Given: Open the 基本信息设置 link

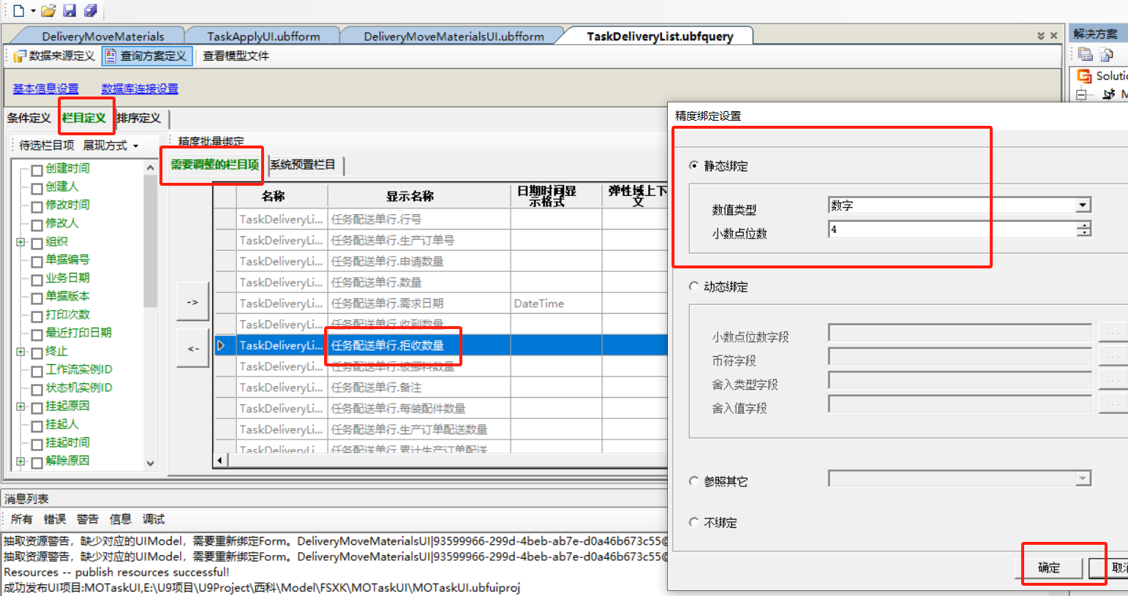Looking at the screenshot, I should click(x=45, y=88).
